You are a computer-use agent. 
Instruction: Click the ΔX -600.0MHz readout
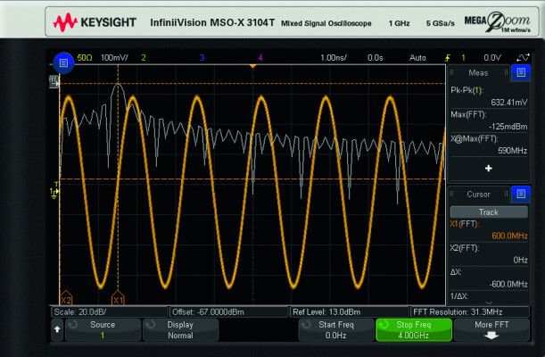(489, 278)
